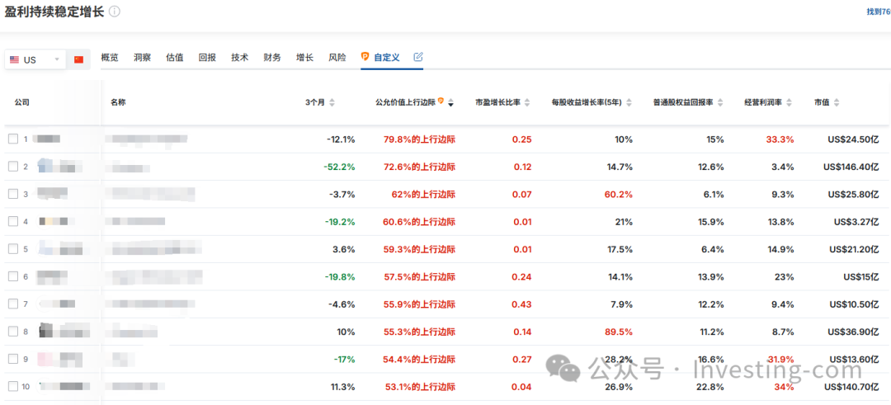Switch to the 估值 tab

pyautogui.click(x=174, y=58)
